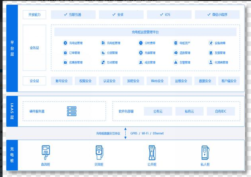This screenshot has width=251, height=177.
Task: Click the 设备故障 wrench icon
Action: click(211, 43)
